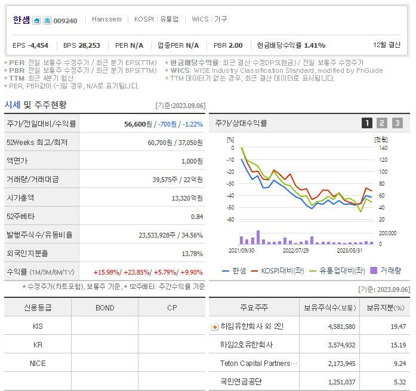Click the KOSPI : 유통업 classification

[x=156, y=19]
